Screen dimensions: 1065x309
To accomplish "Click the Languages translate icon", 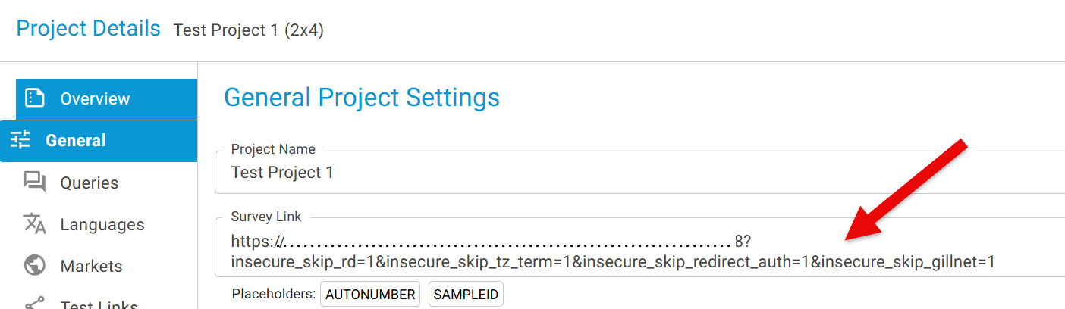I will click(35, 224).
